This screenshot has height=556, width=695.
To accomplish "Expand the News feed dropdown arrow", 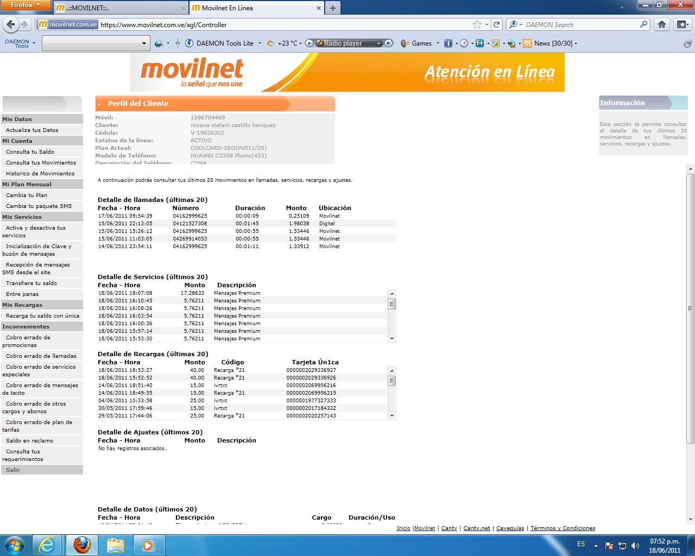I will [x=576, y=43].
